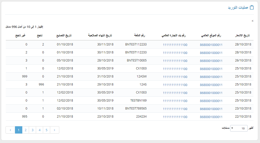Open the 11111111111100 link in the 234234 row

point(175,116)
